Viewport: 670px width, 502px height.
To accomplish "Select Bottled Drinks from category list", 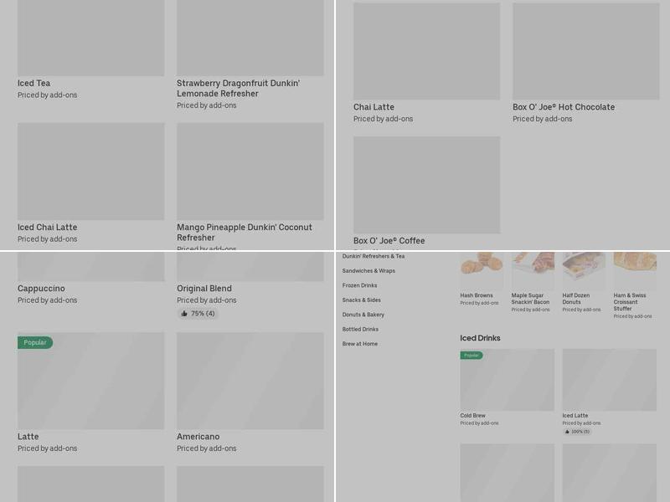I will point(360,330).
